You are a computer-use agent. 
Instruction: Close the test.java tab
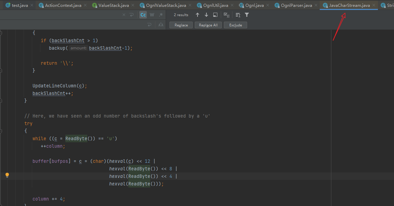point(31,5)
